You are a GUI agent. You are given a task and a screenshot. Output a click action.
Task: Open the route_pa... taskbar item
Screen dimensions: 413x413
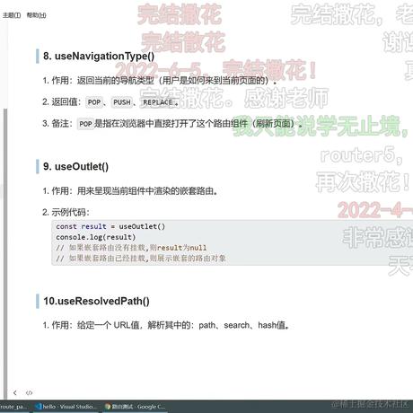(13, 407)
